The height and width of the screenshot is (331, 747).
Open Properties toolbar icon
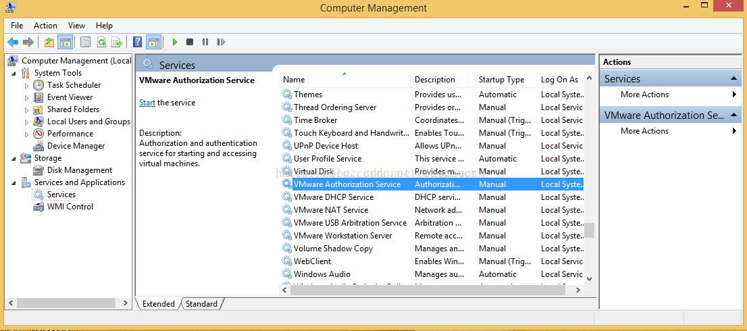click(85, 43)
